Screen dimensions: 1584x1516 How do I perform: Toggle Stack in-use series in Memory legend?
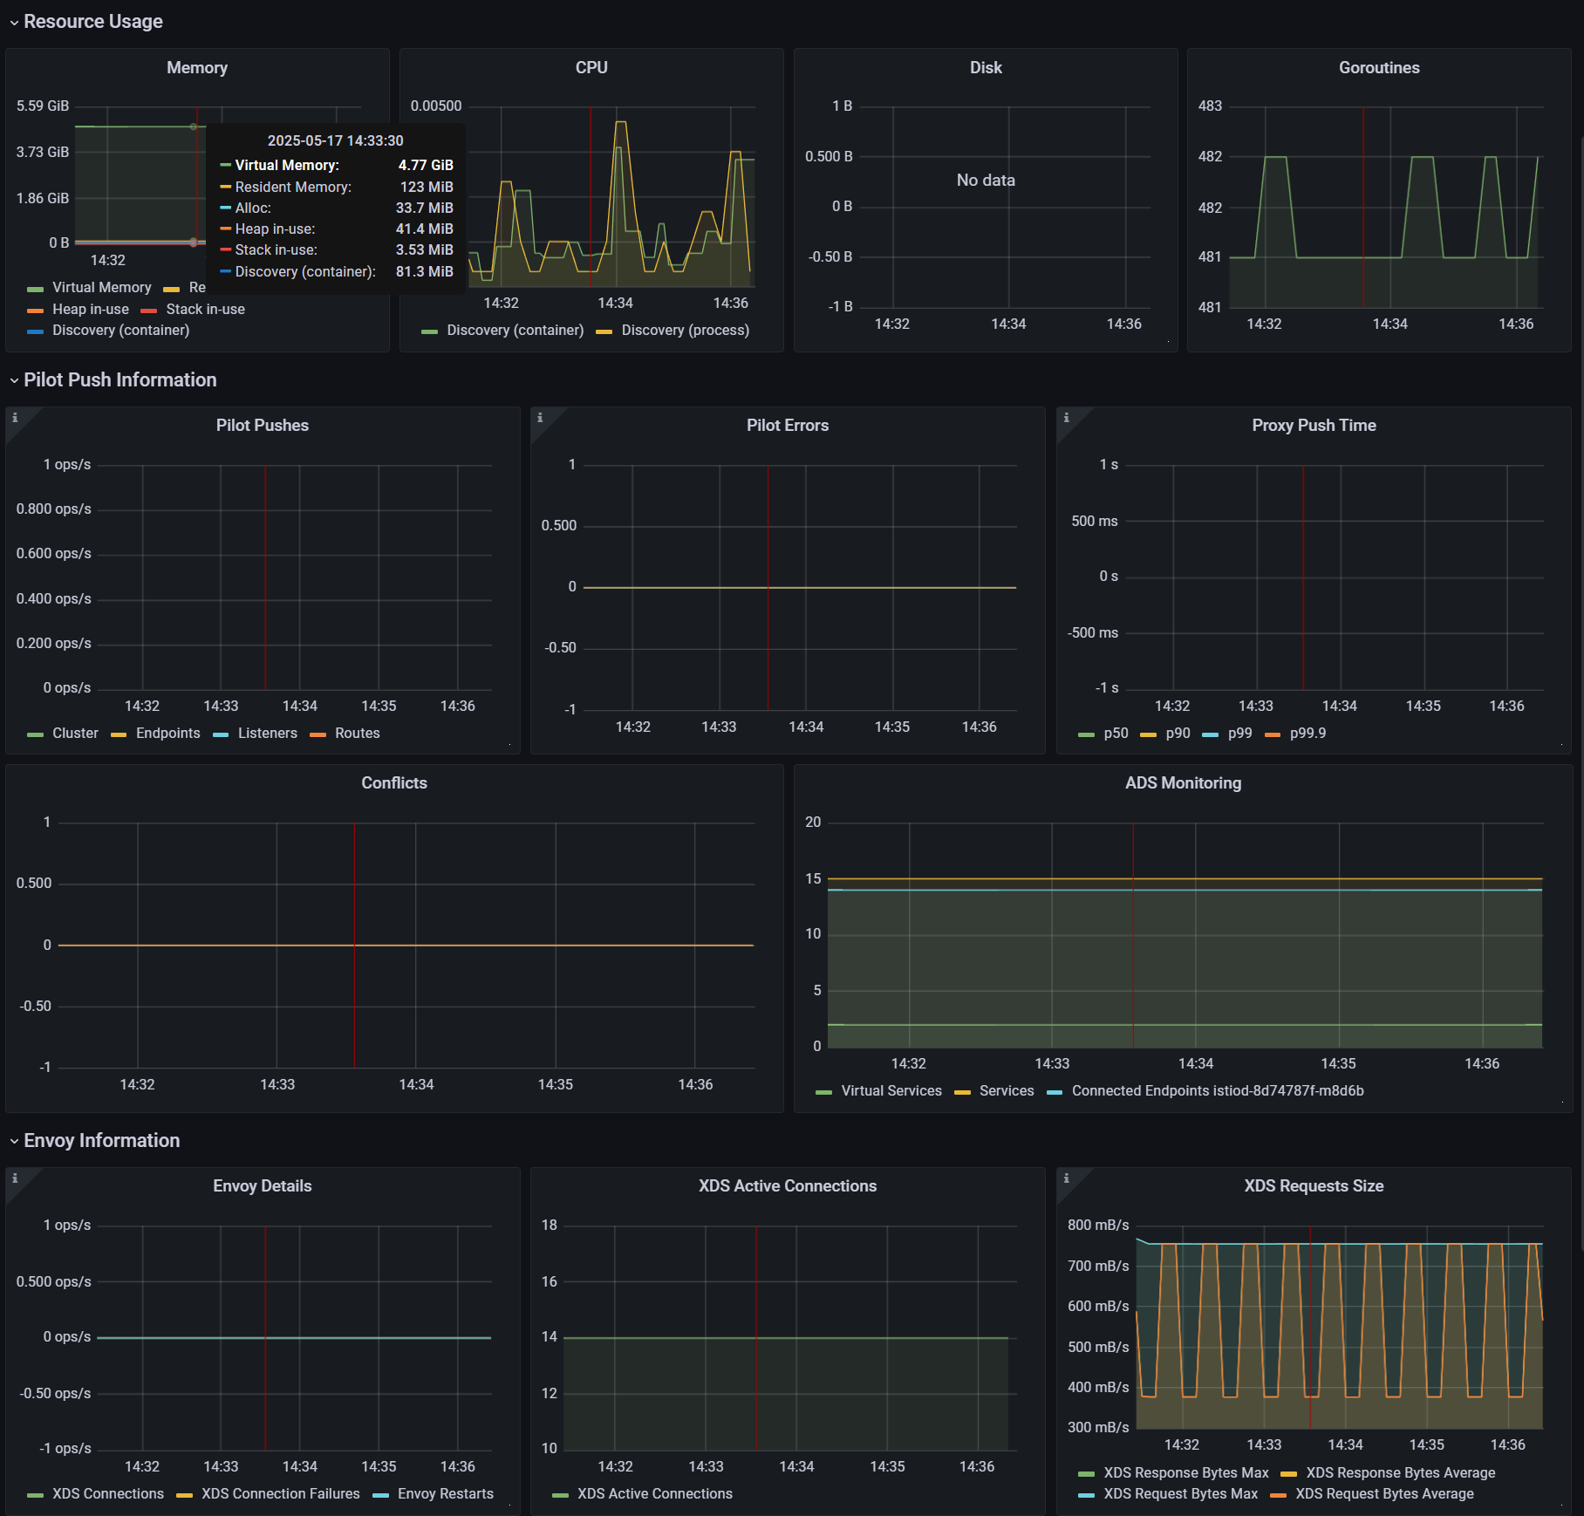pyautogui.click(x=206, y=310)
